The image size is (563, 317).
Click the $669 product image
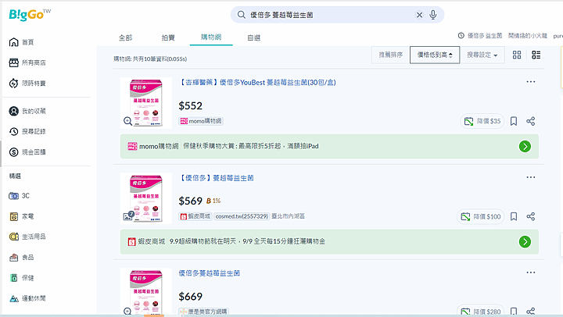[x=145, y=292]
